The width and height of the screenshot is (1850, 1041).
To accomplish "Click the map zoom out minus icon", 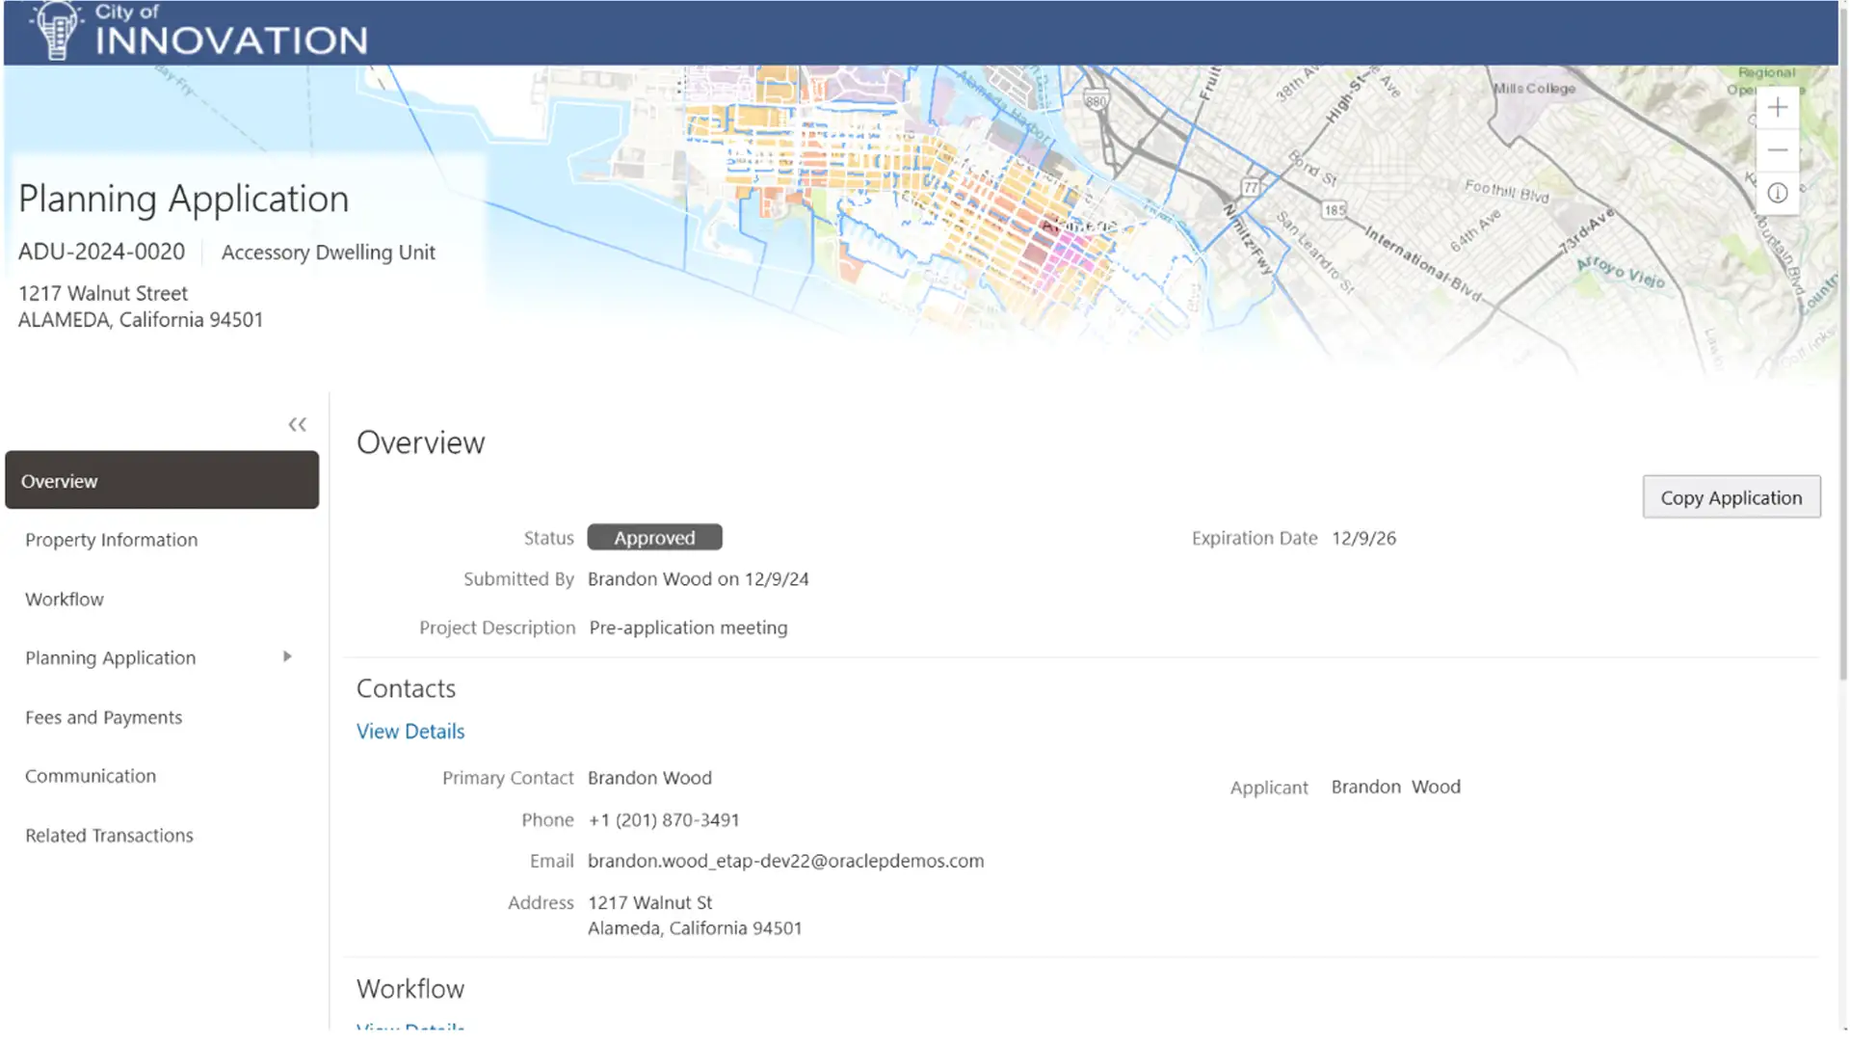I will (1778, 150).
